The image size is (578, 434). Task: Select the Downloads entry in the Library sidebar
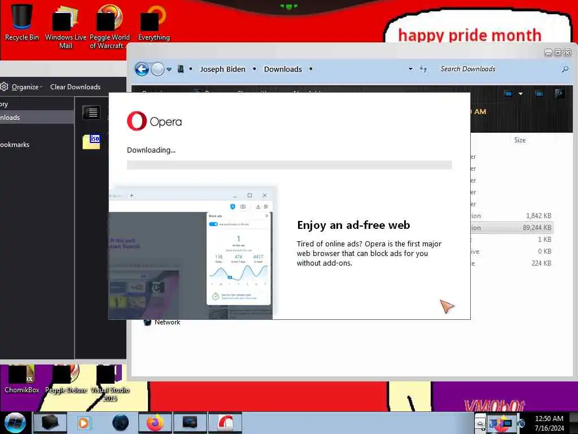click(x=37, y=118)
